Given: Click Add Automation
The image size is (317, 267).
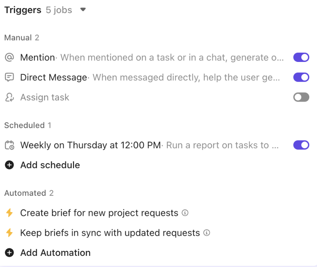Looking at the screenshot, I should click(x=56, y=253).
